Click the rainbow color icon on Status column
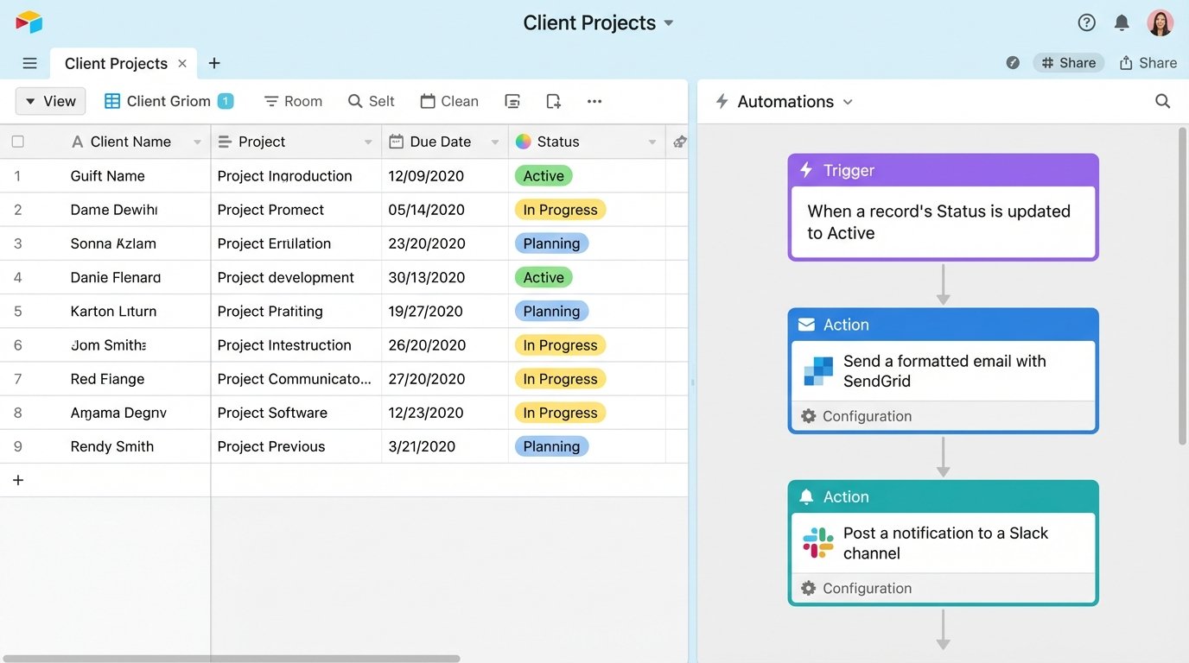This screenshot has height=663, width=1189. click(x=523, y=141)
